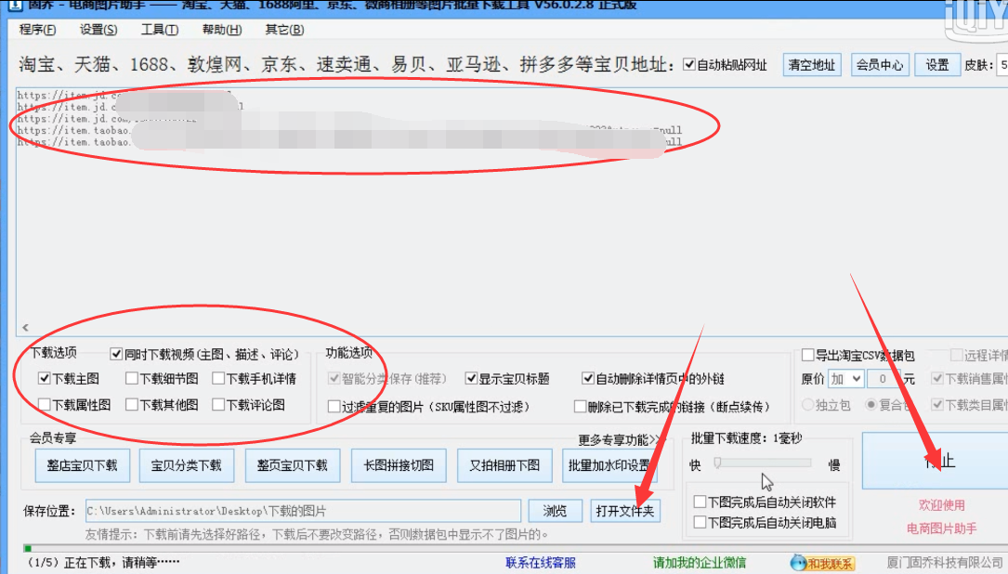Click the 正在下载 status text

102,563
